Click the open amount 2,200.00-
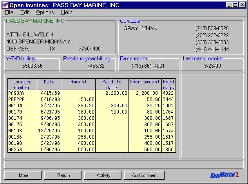Viewport: 248px width, 184px height. coord(148,93)
